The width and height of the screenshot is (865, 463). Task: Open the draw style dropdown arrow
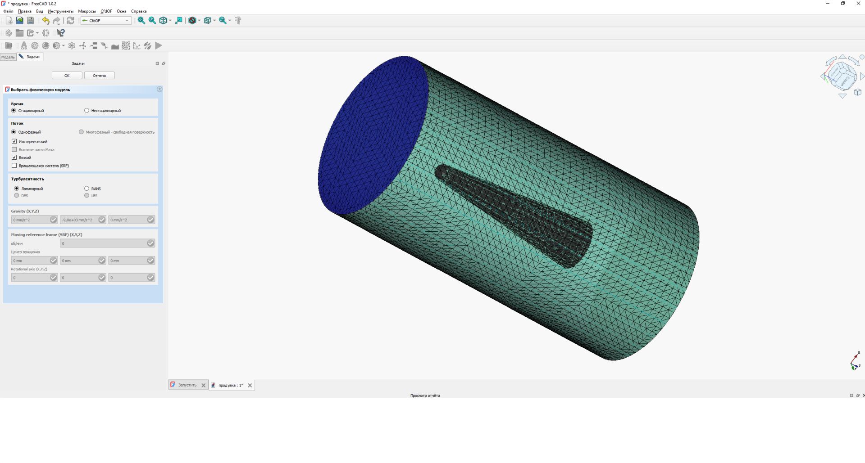coord(198,21)
